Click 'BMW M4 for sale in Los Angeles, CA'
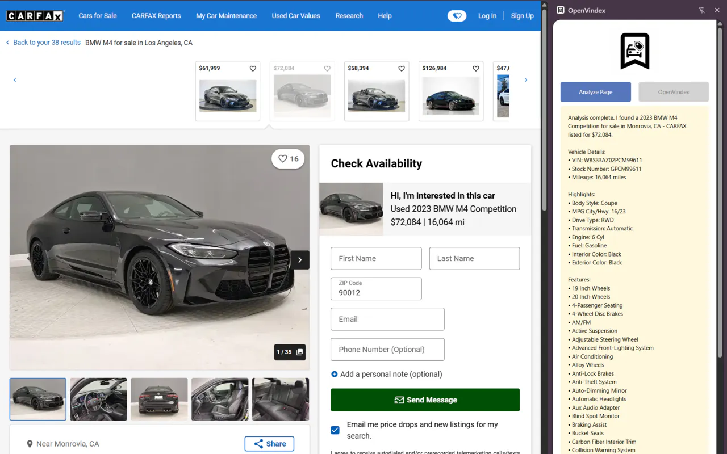The height and width of the screenshot is (454, 727). tap(139, 43)
